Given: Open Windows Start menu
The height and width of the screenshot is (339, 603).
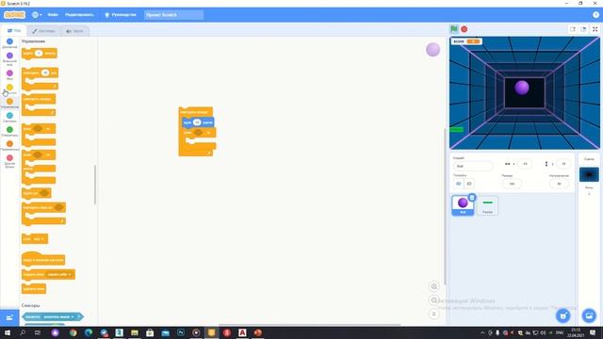Looking at the screenshot, I should point(8,332).
